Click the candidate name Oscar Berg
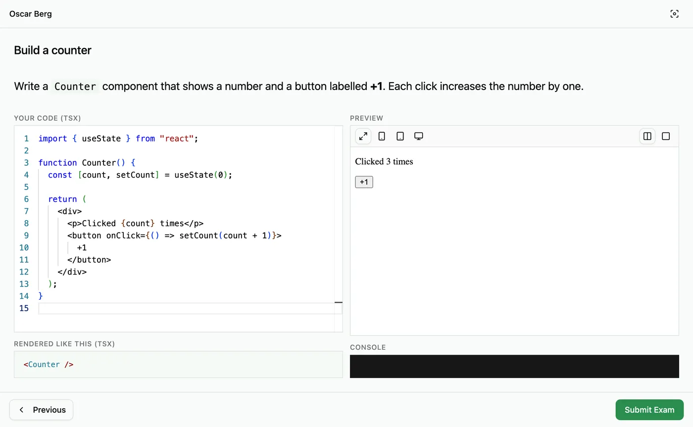 [x=31, y=14]
